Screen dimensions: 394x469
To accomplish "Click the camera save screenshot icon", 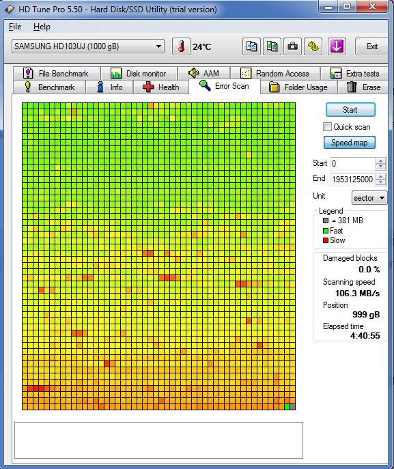I will click(292, 46).
